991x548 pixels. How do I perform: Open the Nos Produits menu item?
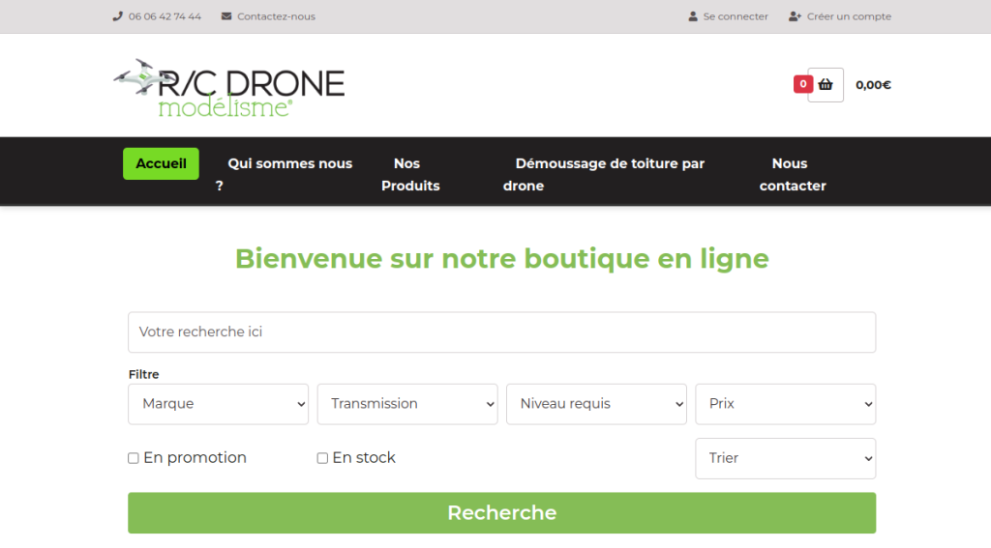[410, 174]
